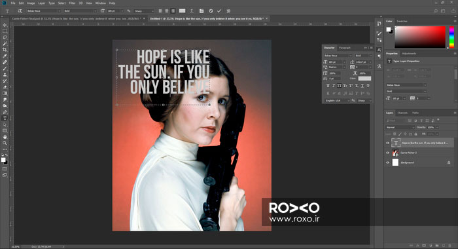Open font style Bold dropdown in options bar
The image size is (458, 249).
pyautogui.click(x=80, y=11)
